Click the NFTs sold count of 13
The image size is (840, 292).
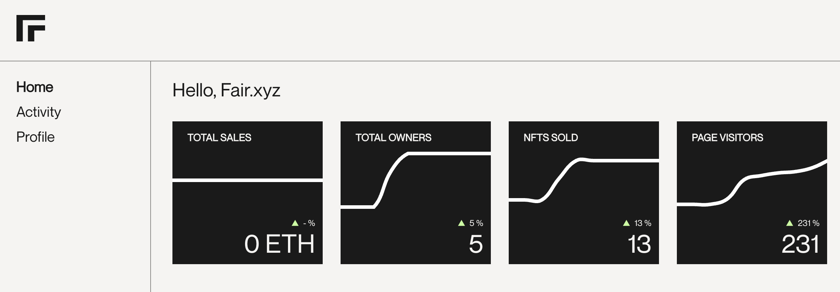click(639, 244)
